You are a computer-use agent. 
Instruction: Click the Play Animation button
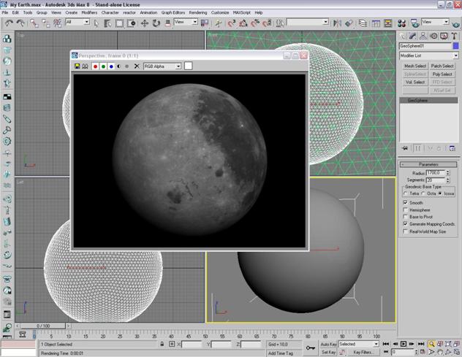pyautogui.click(x=404, y=344)
